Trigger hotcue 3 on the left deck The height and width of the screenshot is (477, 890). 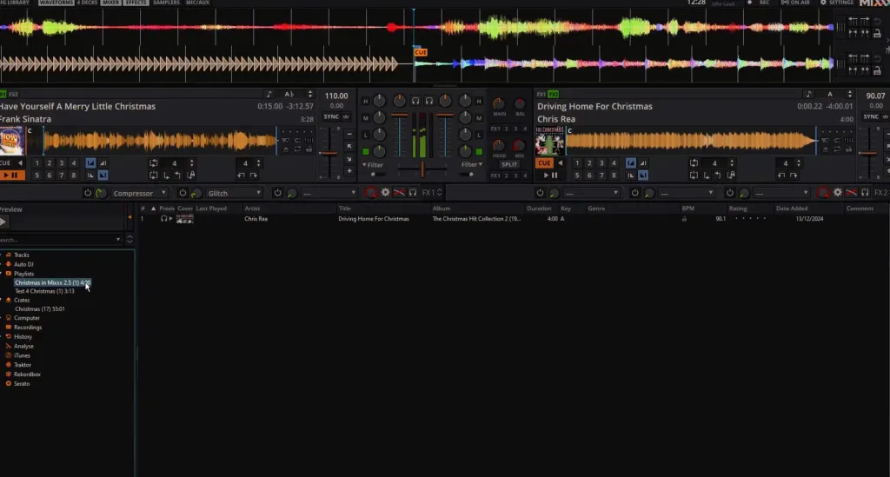click(60, 163)
